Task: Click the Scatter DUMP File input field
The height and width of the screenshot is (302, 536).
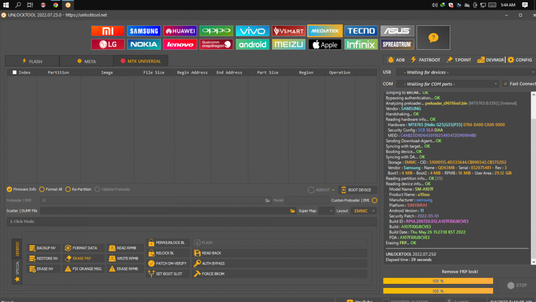Action: [x=164, y=211]
